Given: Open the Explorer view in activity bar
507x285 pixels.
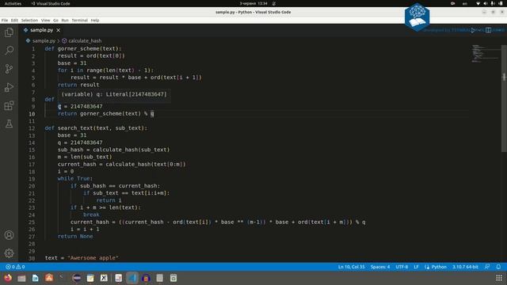Looking at the screenshot, I should tap(9, 32).
